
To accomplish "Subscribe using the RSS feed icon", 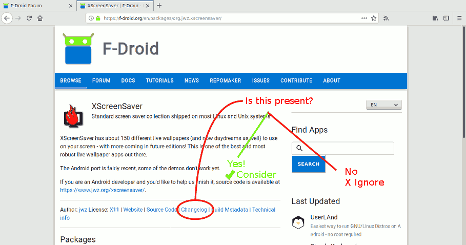I will point(386,18).
